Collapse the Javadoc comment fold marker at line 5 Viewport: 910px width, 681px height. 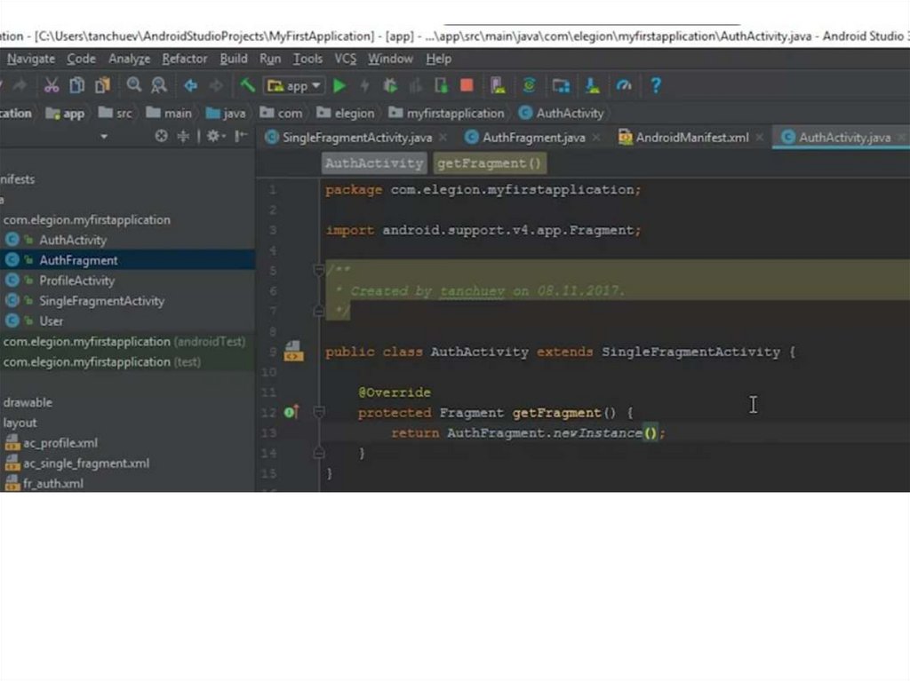(319, 270)
